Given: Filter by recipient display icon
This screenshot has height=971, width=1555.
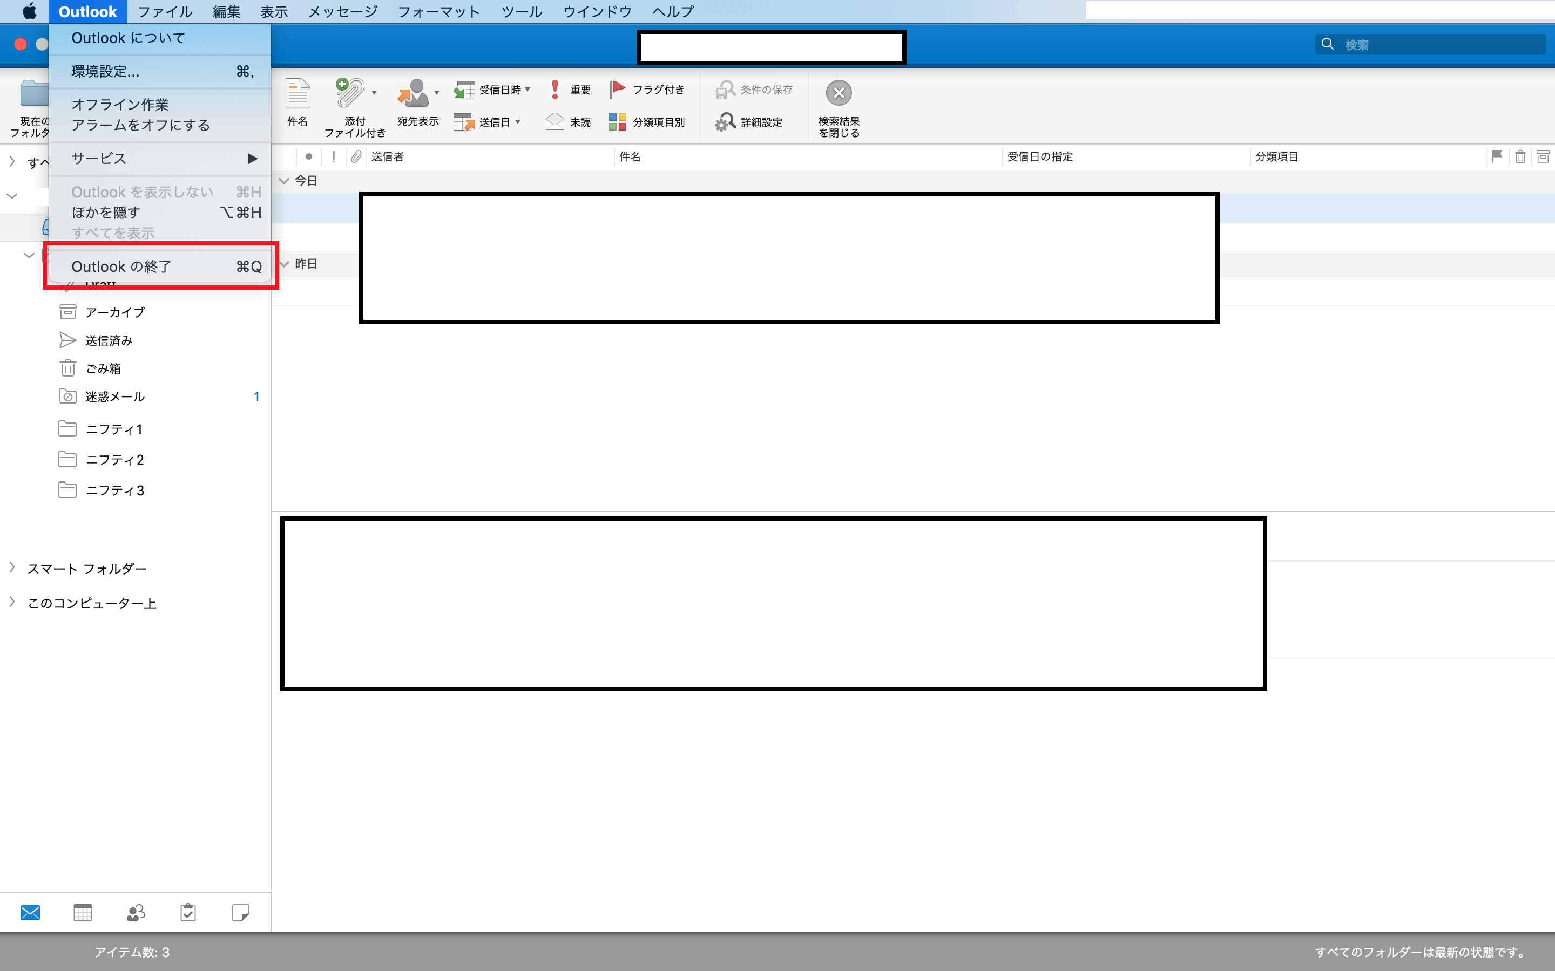Looking at the screenshot, I should [x=414, y=94].
